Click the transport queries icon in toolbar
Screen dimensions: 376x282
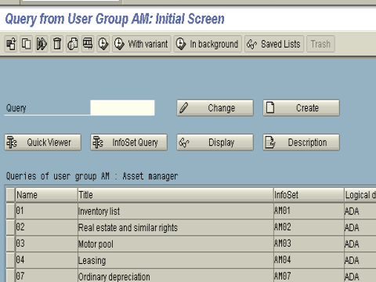click(72, 44)
